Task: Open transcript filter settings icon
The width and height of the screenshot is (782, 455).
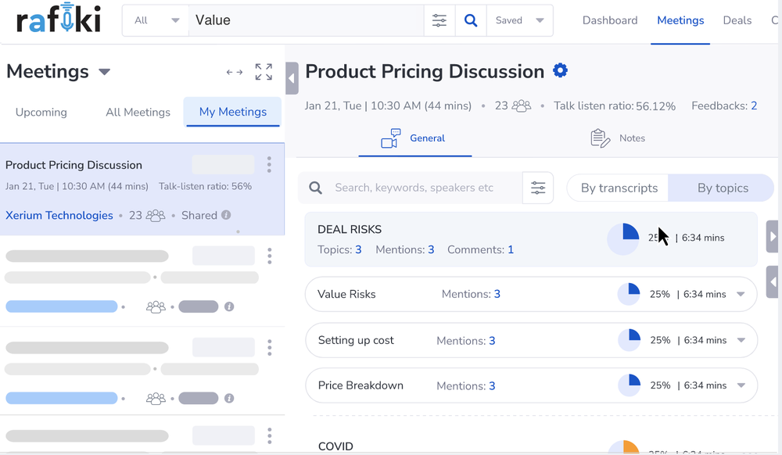Action: pyautogui.click(x=538, y=188)
